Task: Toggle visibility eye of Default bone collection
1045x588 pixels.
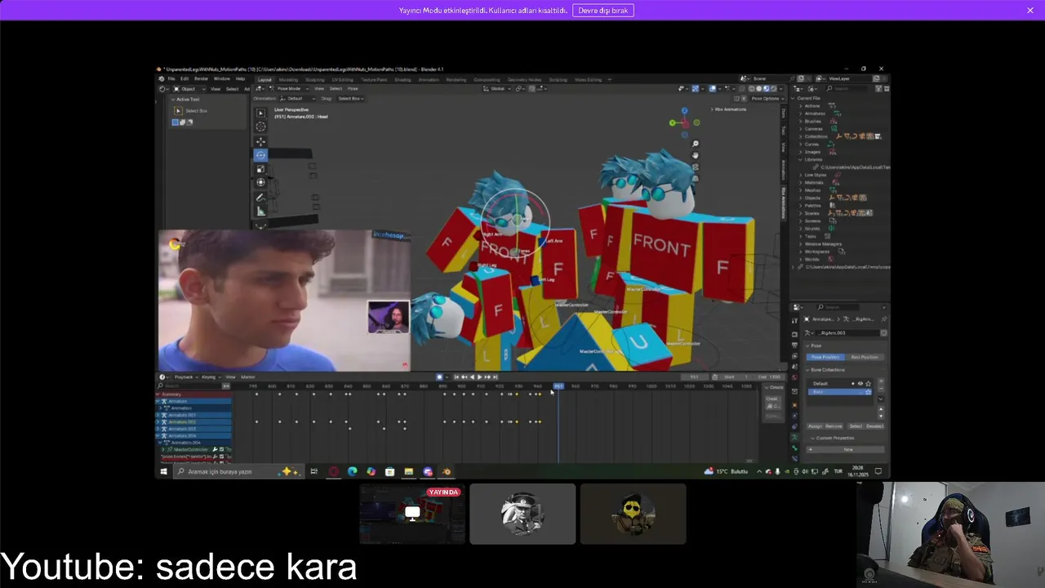Action: [860, 383]
